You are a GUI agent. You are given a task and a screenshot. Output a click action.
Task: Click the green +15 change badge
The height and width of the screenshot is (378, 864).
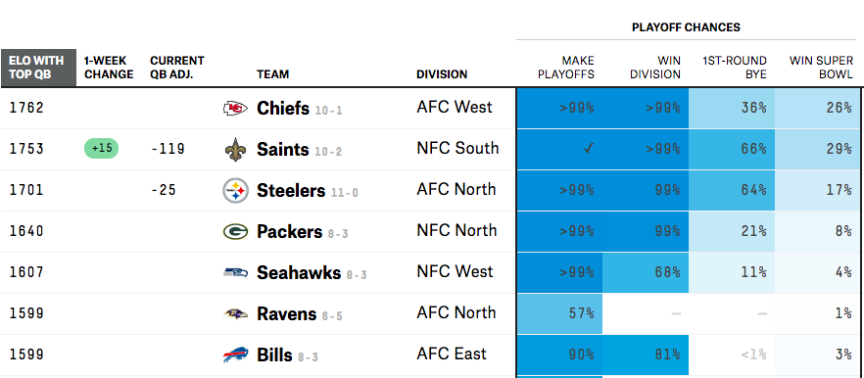[x=102, y=148]
